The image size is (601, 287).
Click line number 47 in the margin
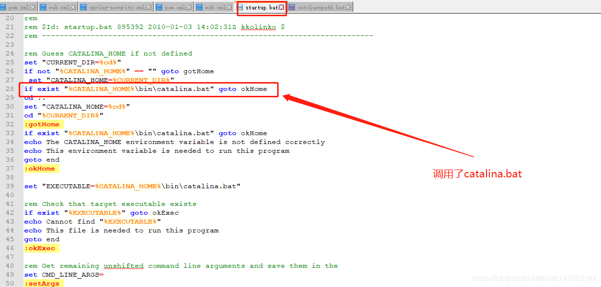[10, 257]
